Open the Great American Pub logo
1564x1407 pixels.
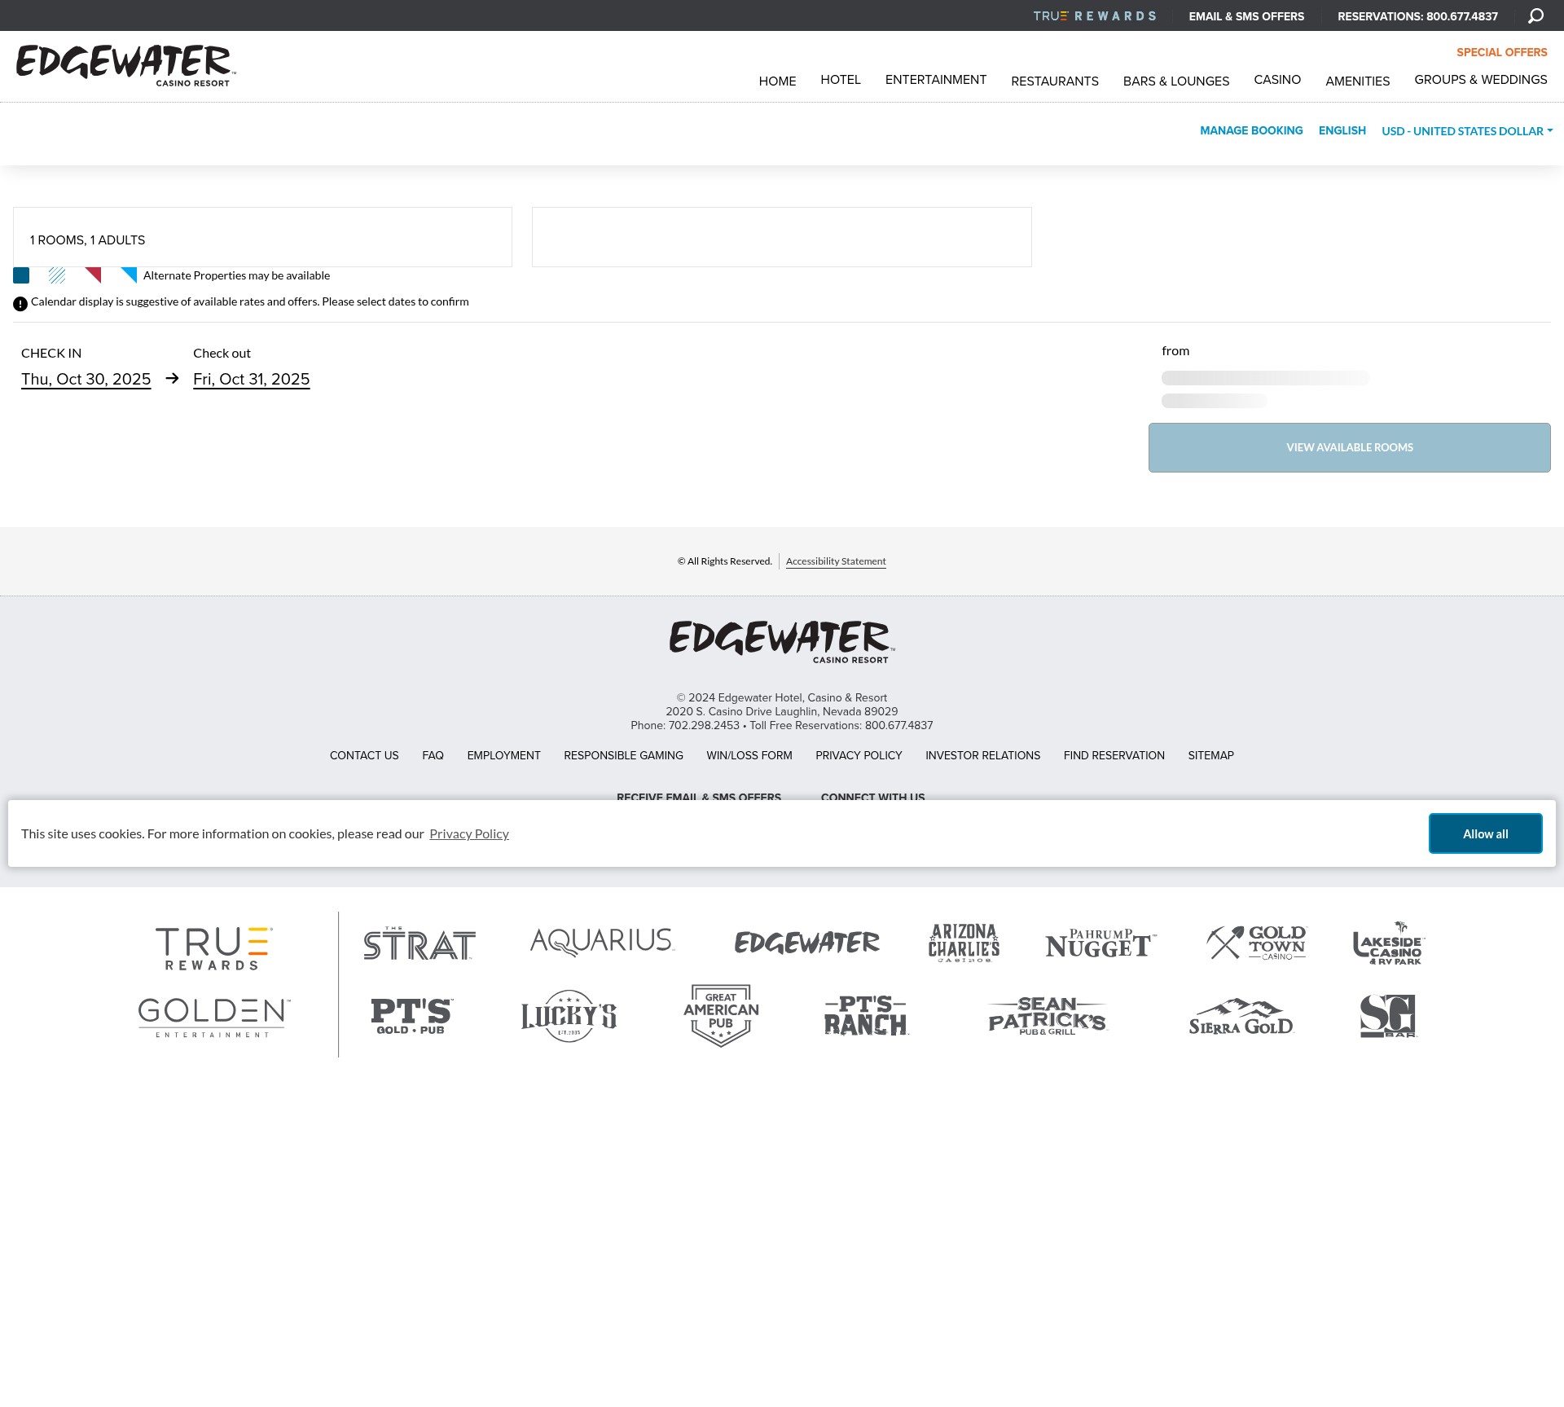click(x=721, y=1016)
